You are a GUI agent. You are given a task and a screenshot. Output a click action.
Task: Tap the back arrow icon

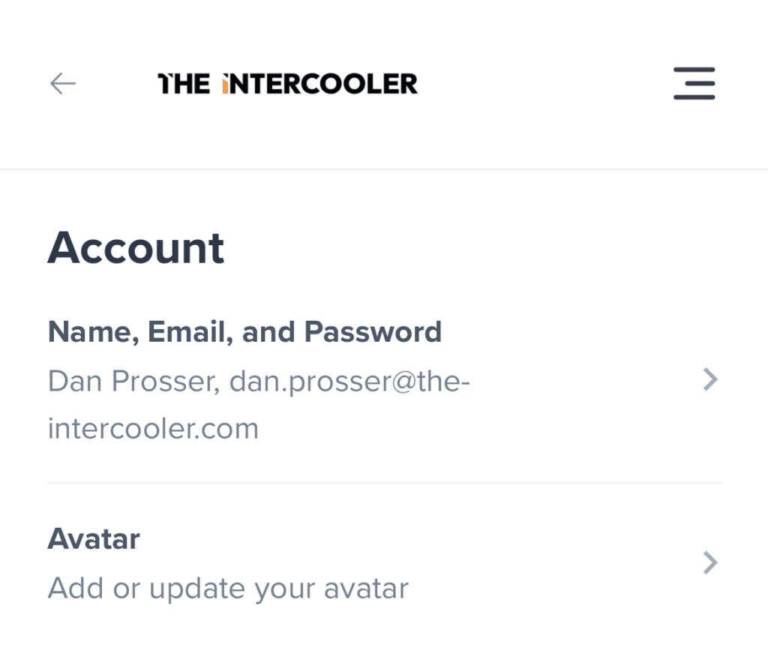tap(63, 83)
